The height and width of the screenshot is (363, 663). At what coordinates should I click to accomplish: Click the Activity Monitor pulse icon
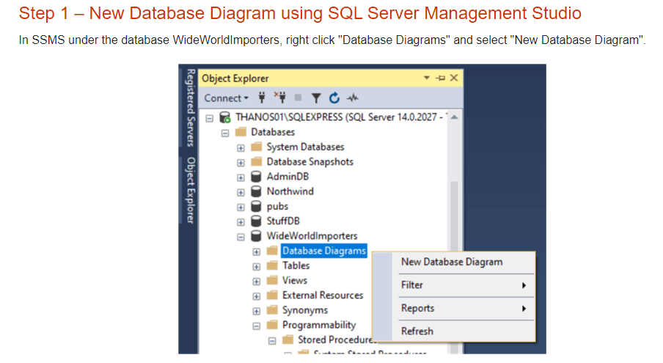tap(353, 98)
